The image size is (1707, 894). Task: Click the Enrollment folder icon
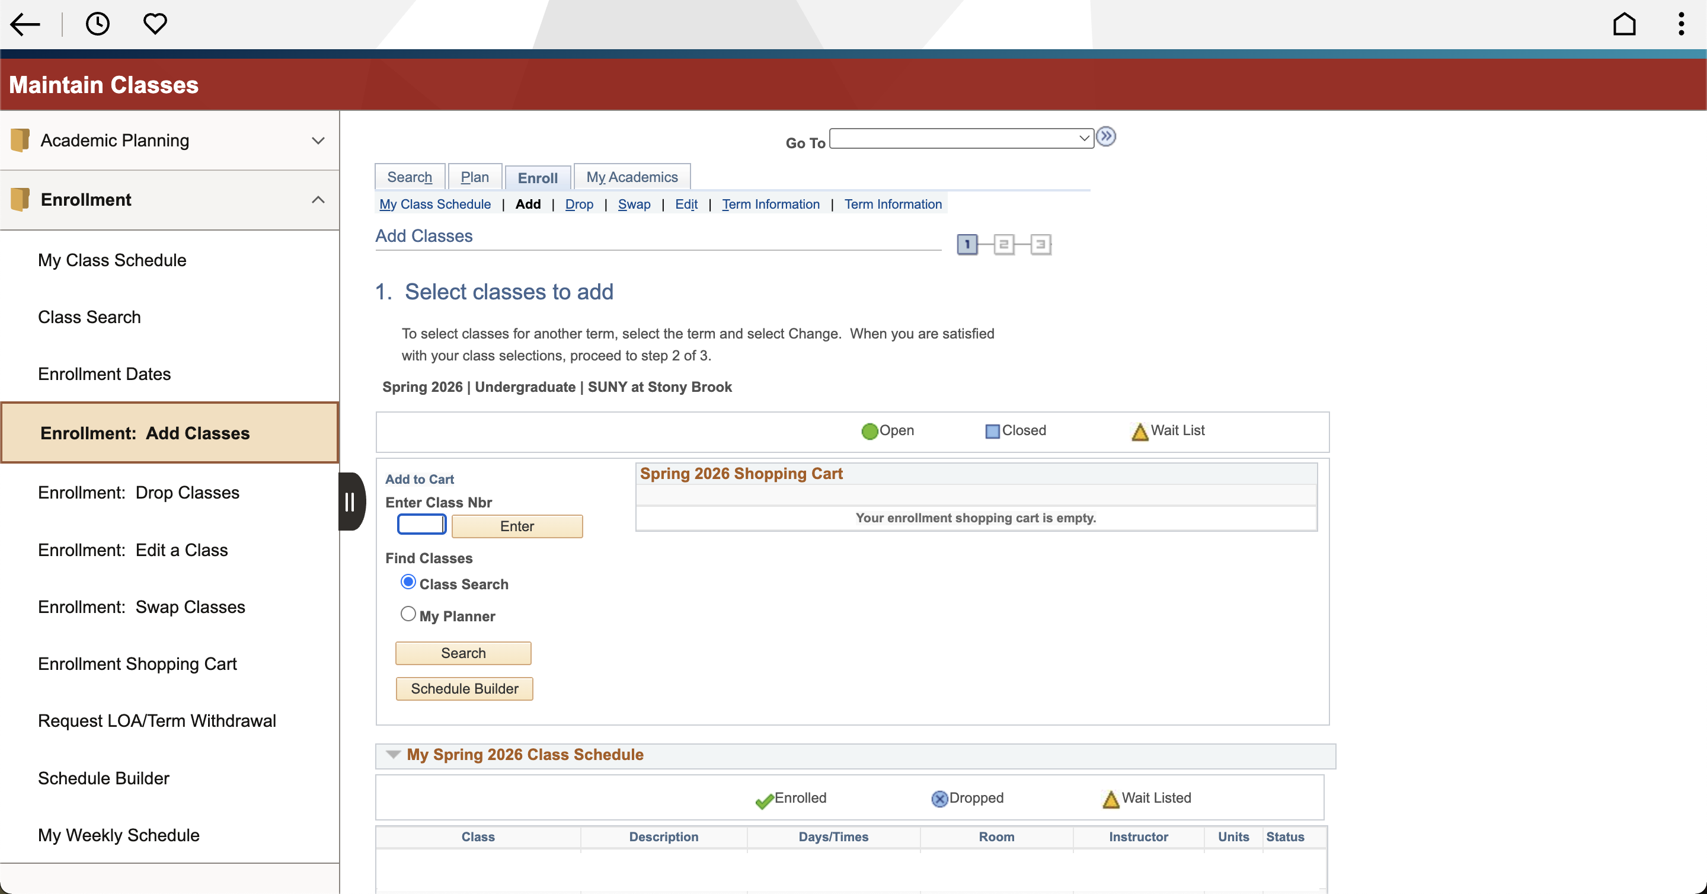(x=21, y=199)
